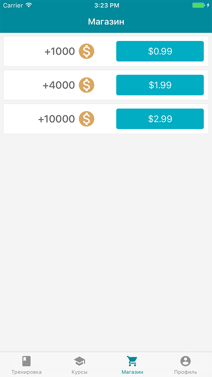Open the Тренировка tab via its book icon
This screenshot has width=212, height=377.
pyautogui.click(x=26, y=361)
